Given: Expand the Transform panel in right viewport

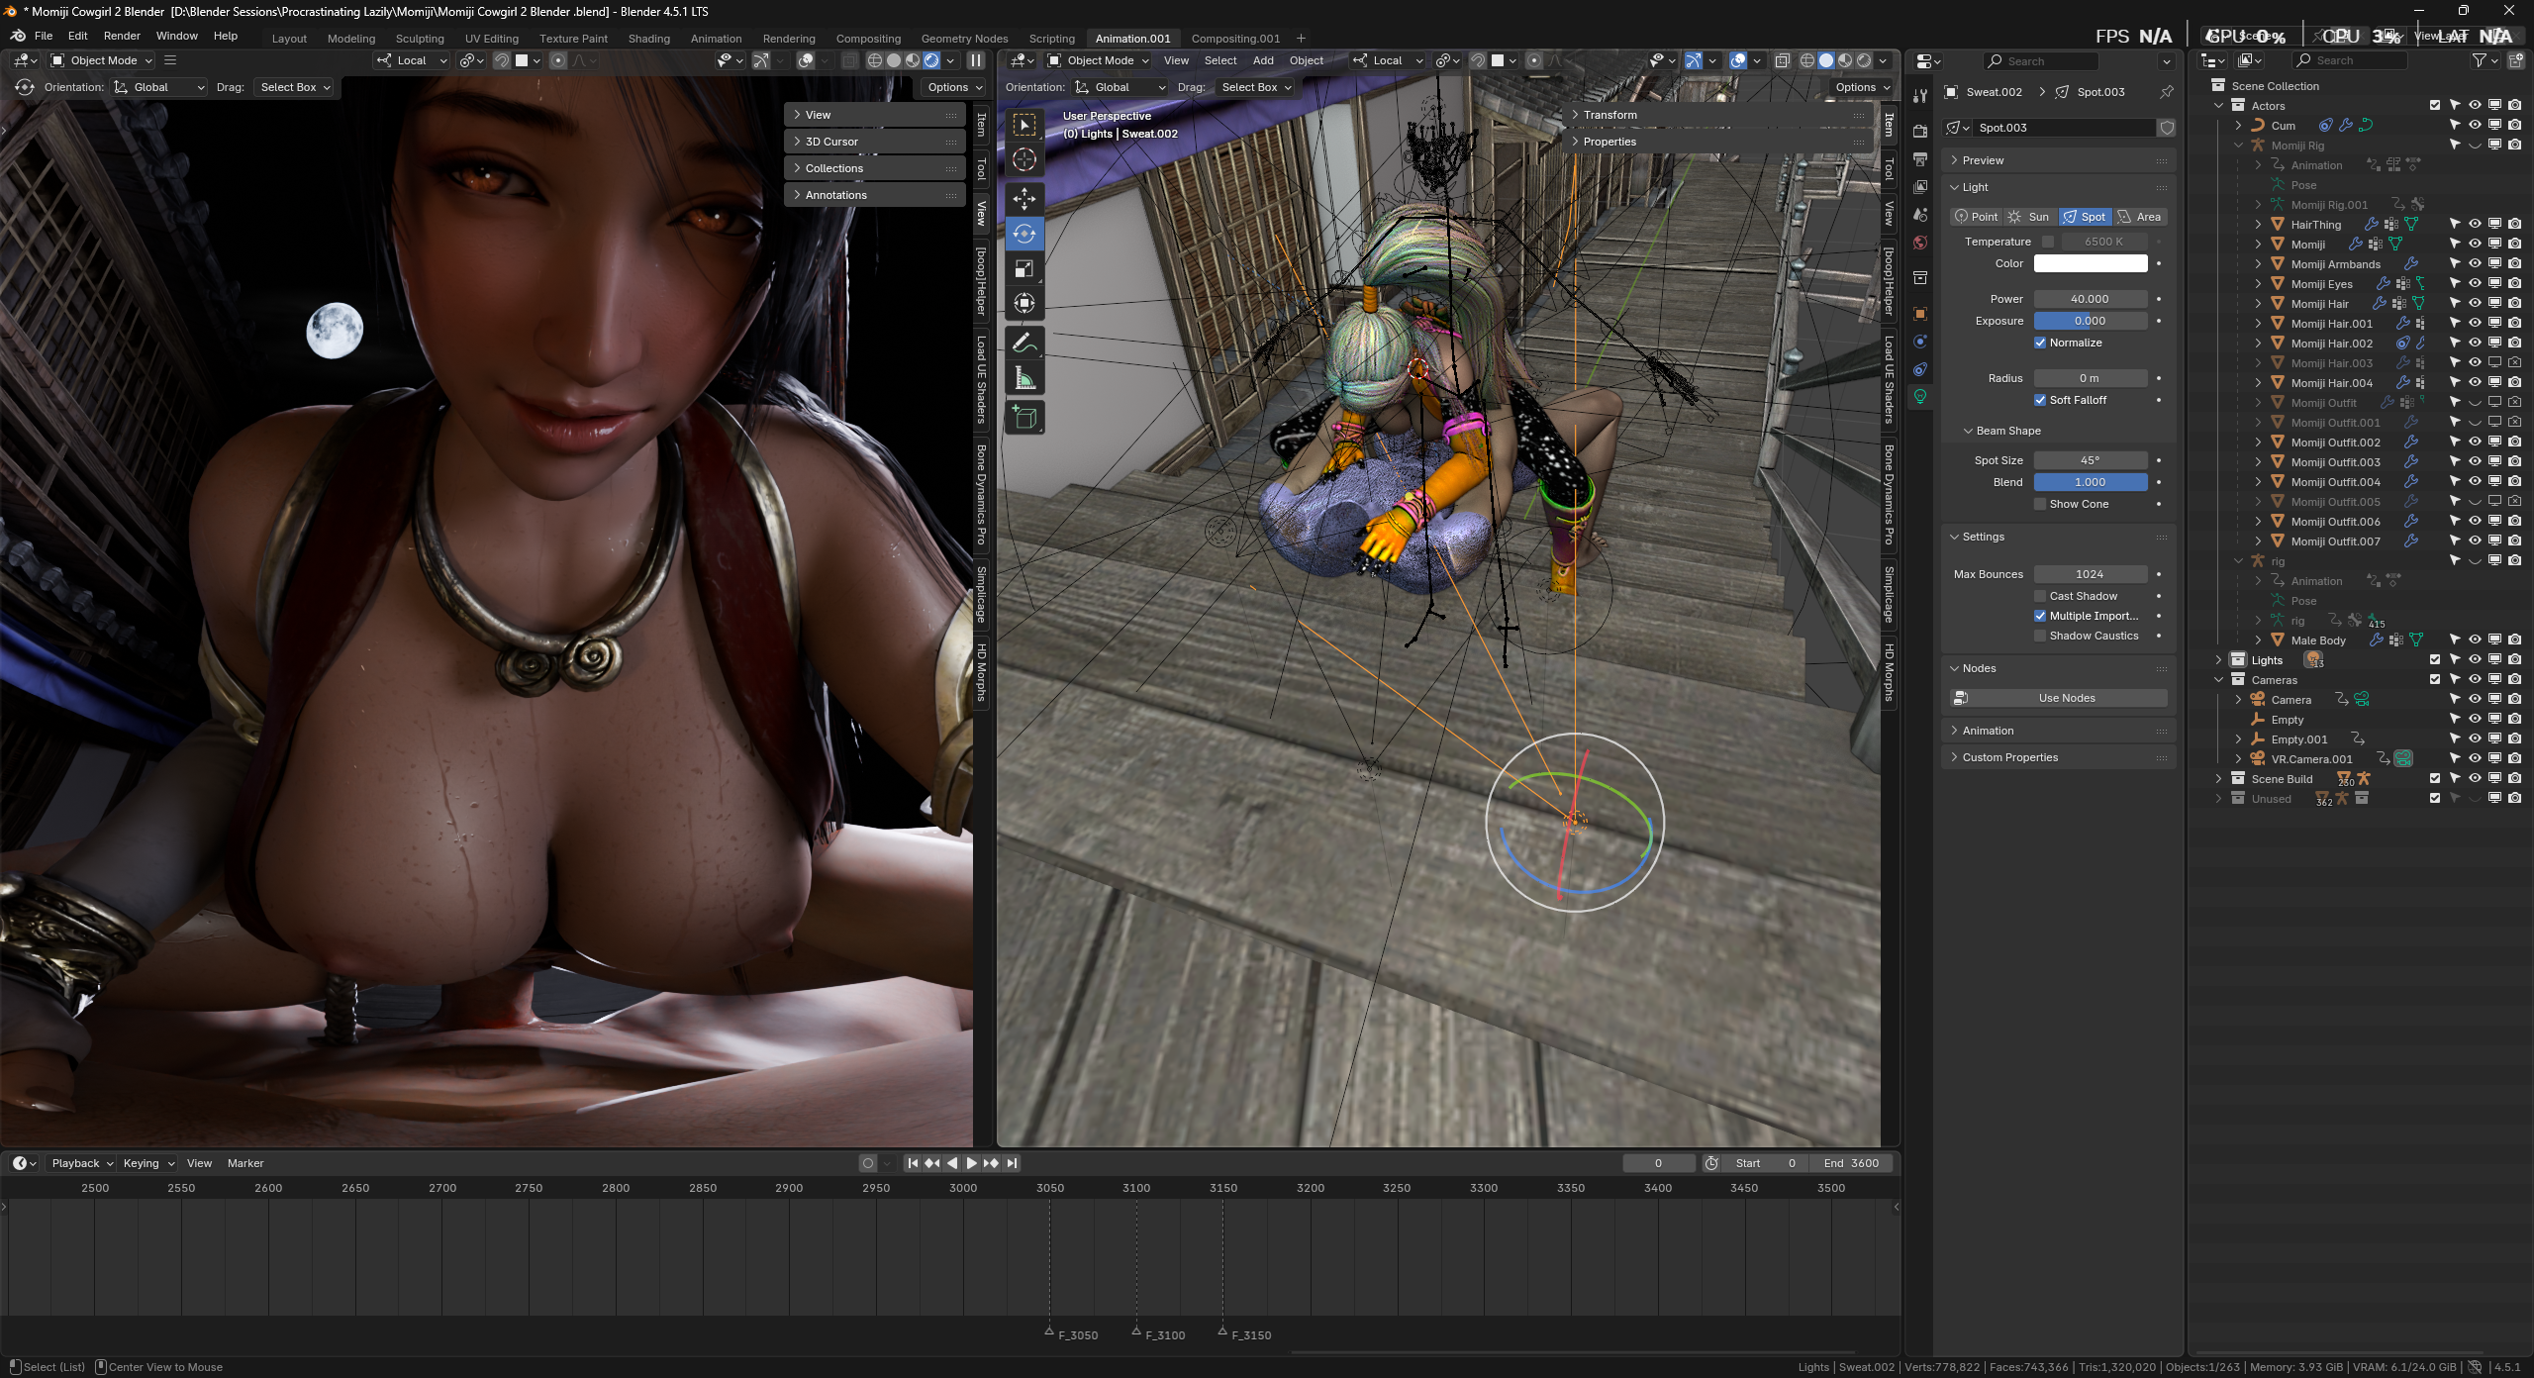Looking at the screenshot, I should click(x=1717, y=115).
